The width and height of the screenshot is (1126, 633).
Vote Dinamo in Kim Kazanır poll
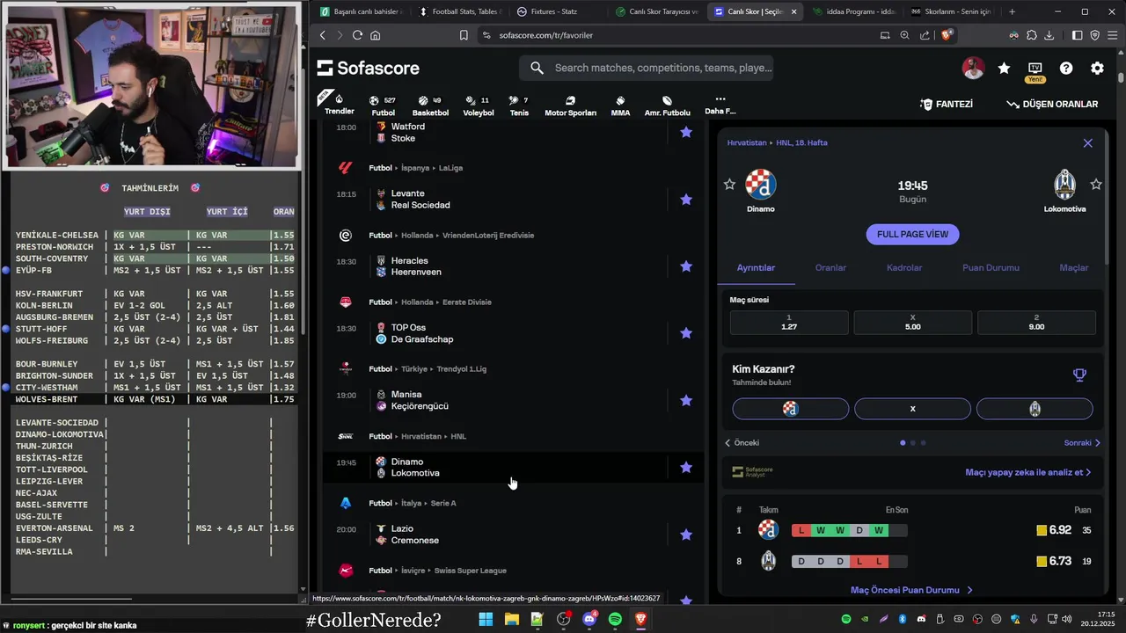point(791,409)
